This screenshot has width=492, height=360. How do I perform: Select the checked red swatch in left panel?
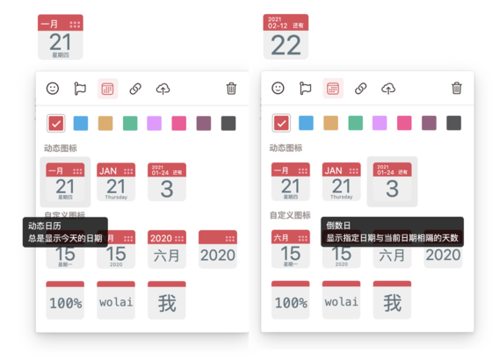56,123
